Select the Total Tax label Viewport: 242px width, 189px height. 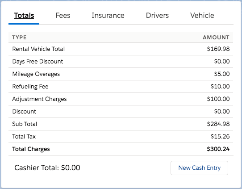pyautogui.click(x=24, y=137)
